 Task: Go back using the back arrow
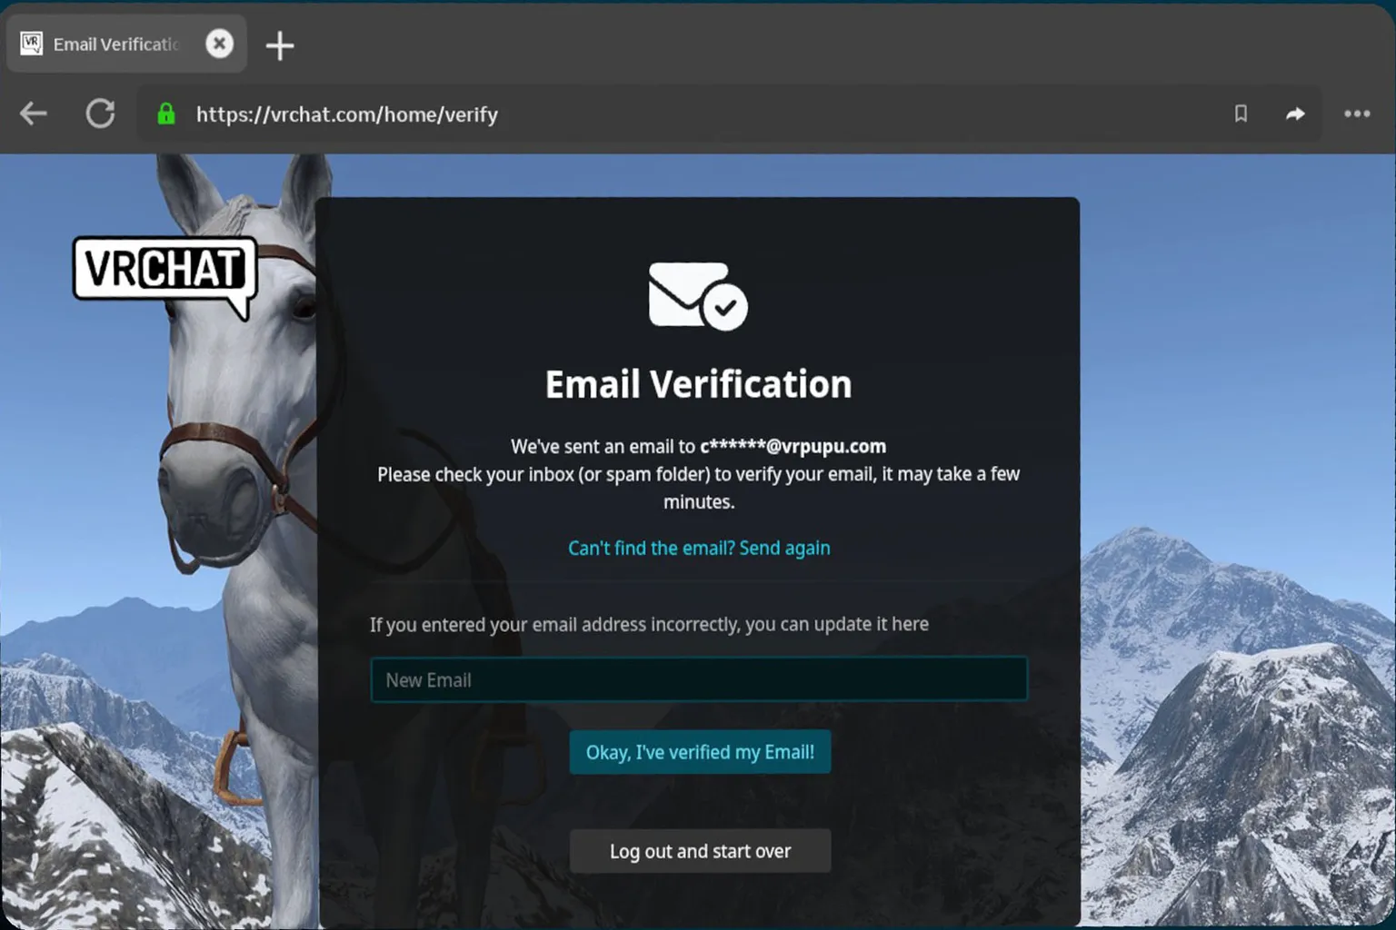34,114
